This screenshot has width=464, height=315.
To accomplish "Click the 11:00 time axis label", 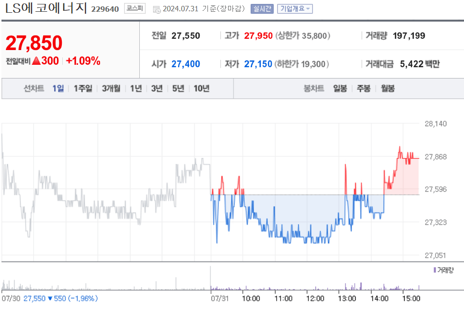I will coord(283,298).
